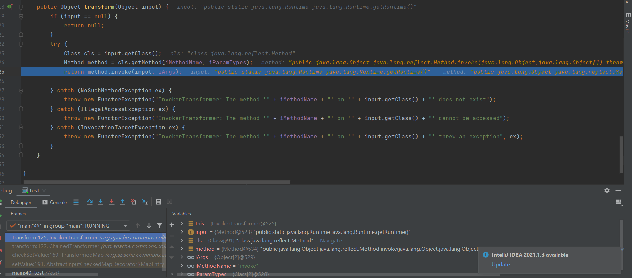Switch to the Debugger tab
Screen dimensions: 632x278
pyautogui.click(x=21, y=202)
